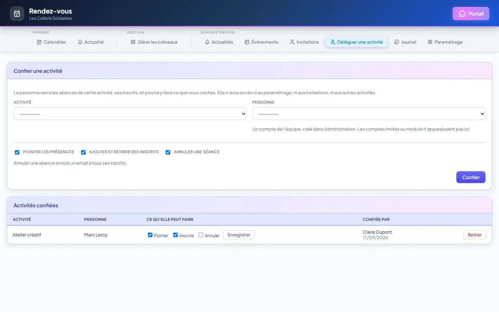
Task: Toggle the Pointer les présences checkbox
Action: (17, 152)
